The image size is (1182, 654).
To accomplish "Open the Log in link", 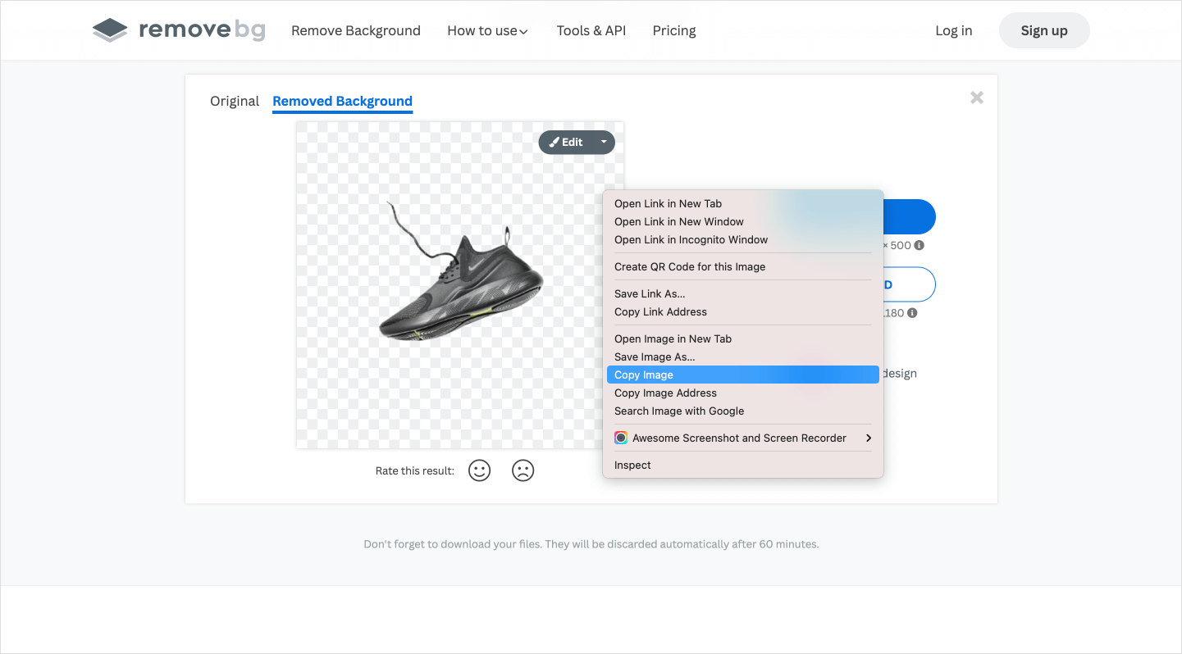I will [953, 31].
